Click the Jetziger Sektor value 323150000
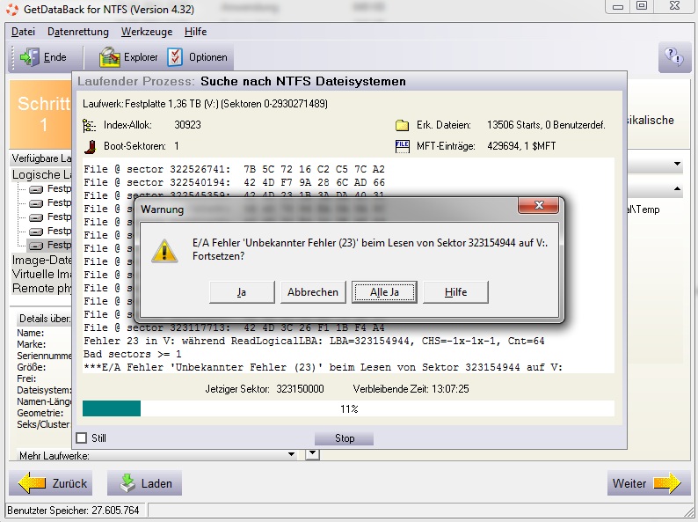698x522 pixels. [x=300, y=389]
